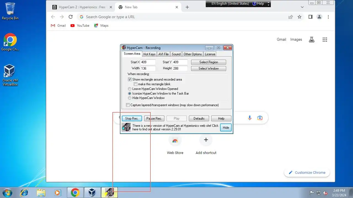The image size is (353, 198).
Task: Open the Images link on Google page
Action: 296,40
